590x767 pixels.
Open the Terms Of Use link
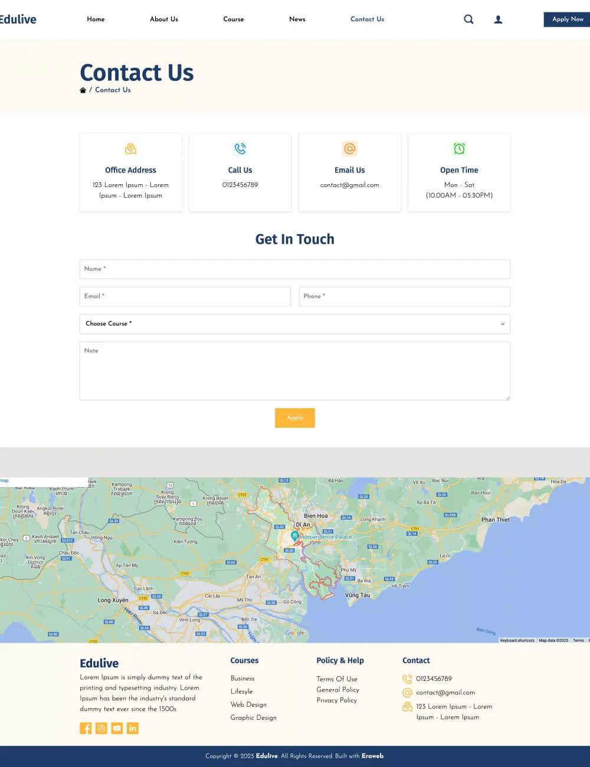click(337, 678)
